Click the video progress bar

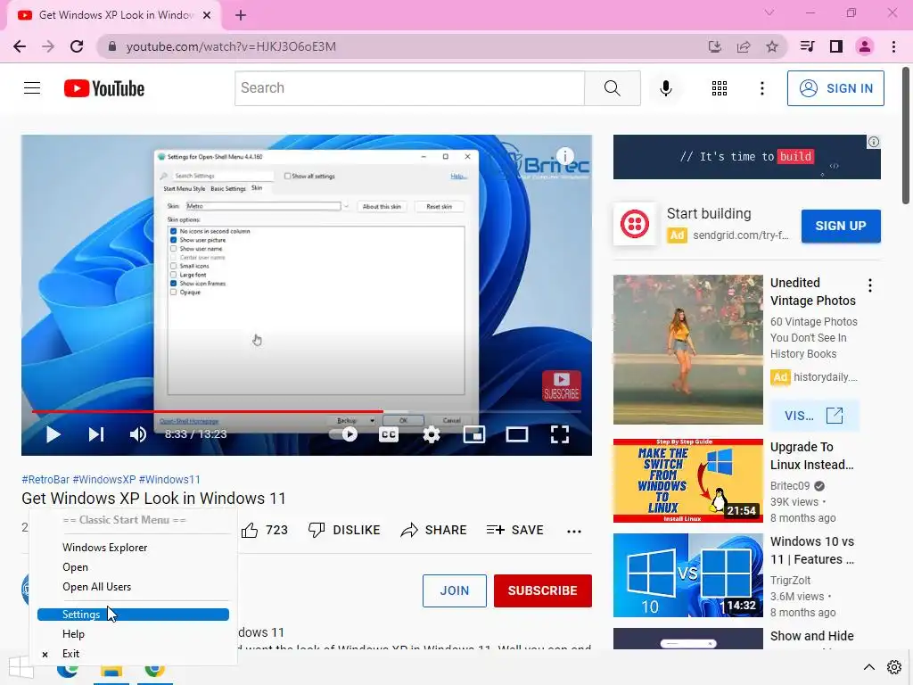point(307,411)
